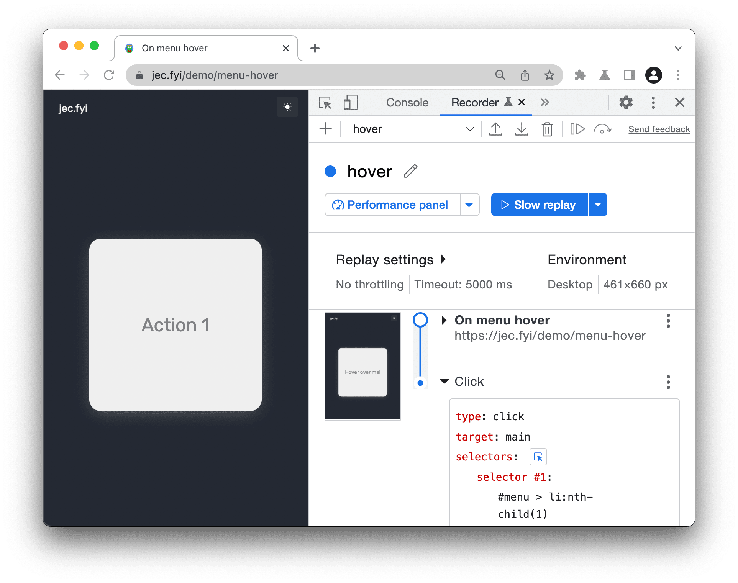The image size is (738, 583).
Task: Switch to the Console tab
Action: [x=407, y=102]
